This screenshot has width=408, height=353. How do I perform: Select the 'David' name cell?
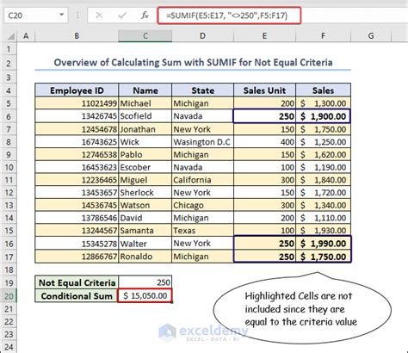coord(145,218)
